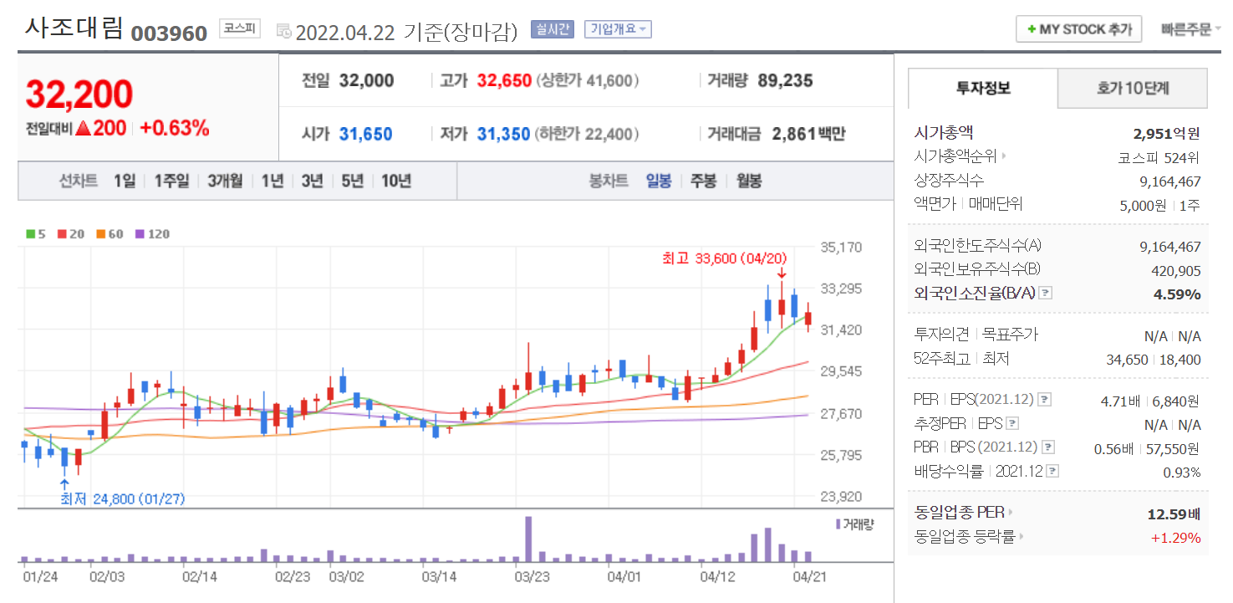Click the 동일업종 PER value 12.59배
Viewport: 1233px width, 603px height.
coord(1174,513)
